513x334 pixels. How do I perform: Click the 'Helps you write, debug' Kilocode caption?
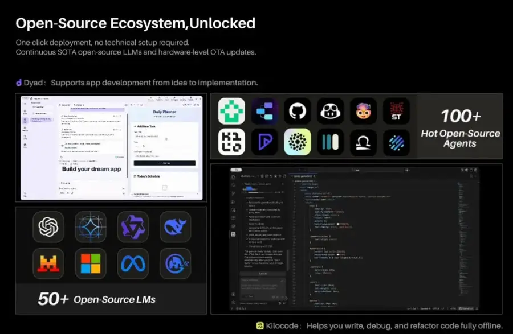tap(404, 326)
